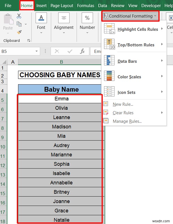Select row 5 header

click(3, 99)
